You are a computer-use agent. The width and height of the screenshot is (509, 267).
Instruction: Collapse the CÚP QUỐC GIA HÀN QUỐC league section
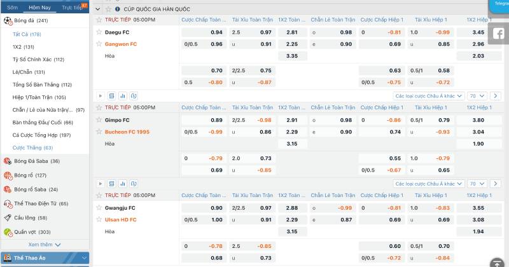(x=98, y=9)
